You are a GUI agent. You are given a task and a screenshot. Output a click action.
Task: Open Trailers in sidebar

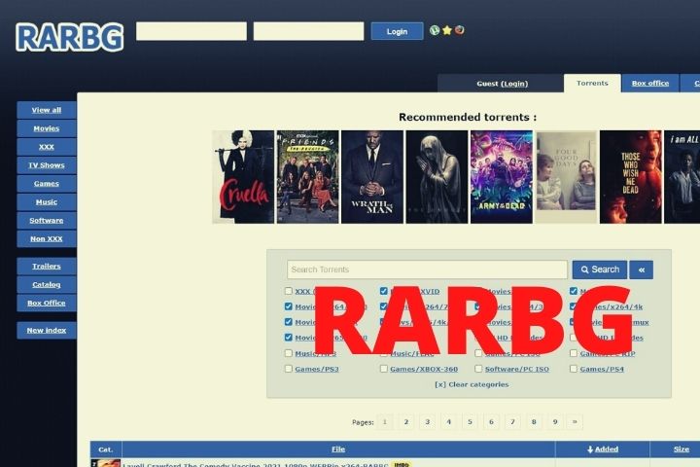(x=47, y=267)
